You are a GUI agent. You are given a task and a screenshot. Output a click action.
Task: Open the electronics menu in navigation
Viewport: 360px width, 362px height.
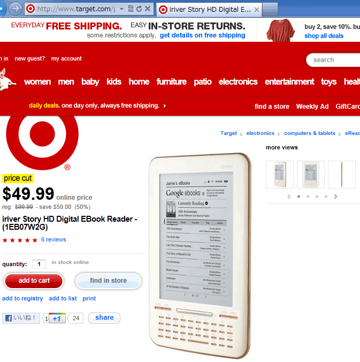tap(238, 81)
